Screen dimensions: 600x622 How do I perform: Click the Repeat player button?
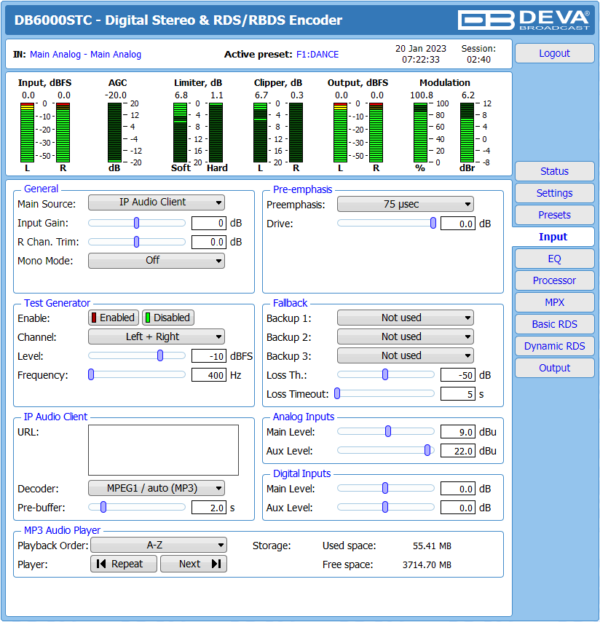124,564
